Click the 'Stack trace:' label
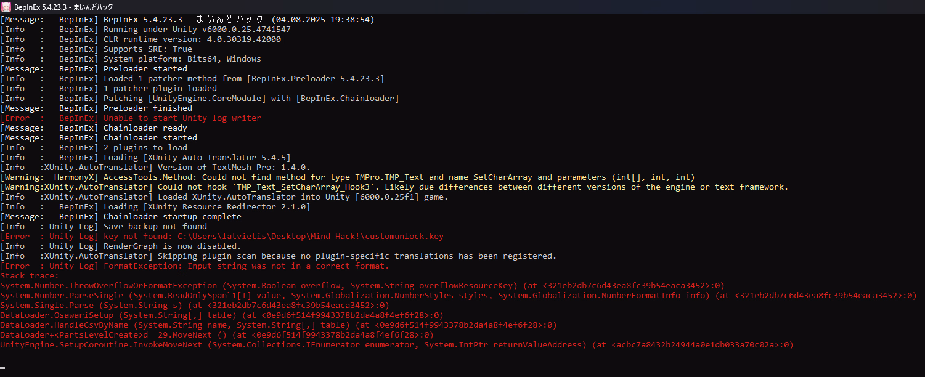The width and height of the screenshot is (925, 377). click(30, 276)
